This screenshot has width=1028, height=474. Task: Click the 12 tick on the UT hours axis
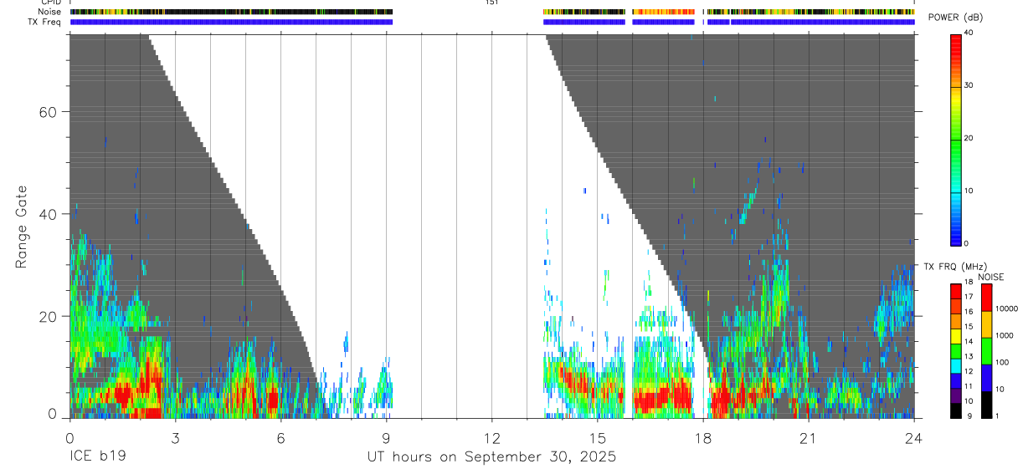491,438
